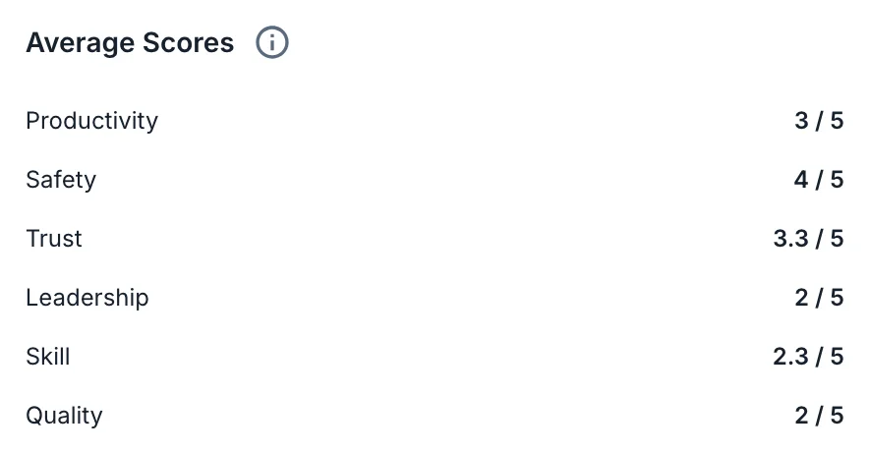Click the Skill category label
Image resolution: width=869 pixels, height=454 pixels.
(x=47, y=357)
